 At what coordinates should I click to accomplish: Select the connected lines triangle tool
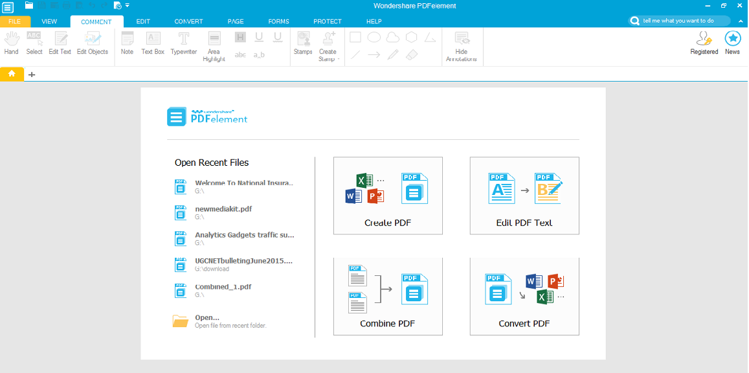430,38
